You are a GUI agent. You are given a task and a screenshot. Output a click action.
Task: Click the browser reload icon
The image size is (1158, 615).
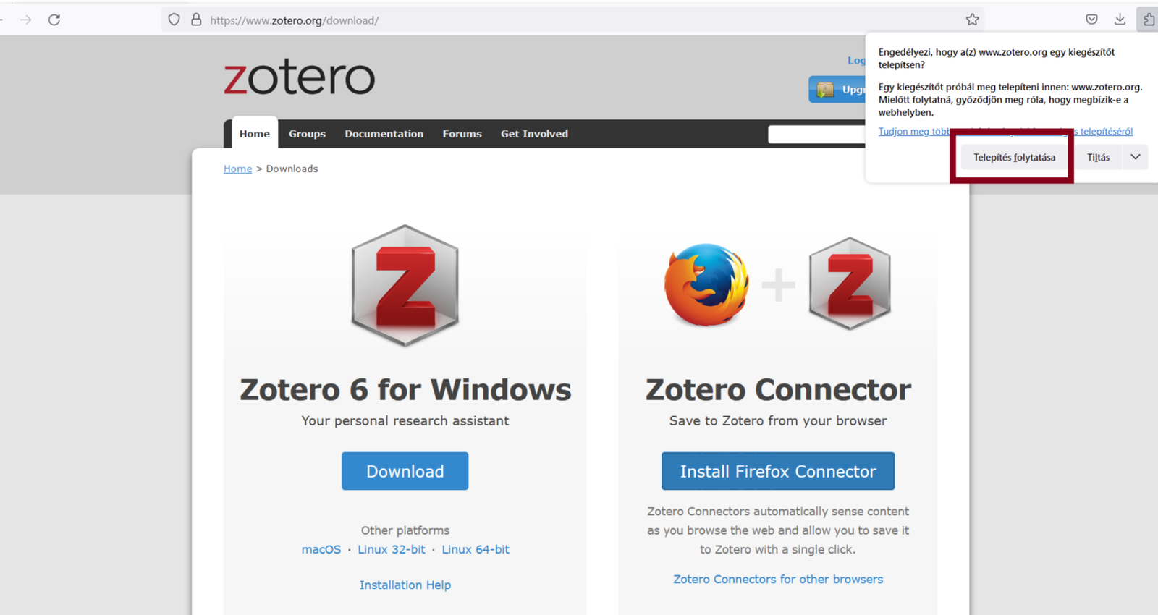click(54, 20)
